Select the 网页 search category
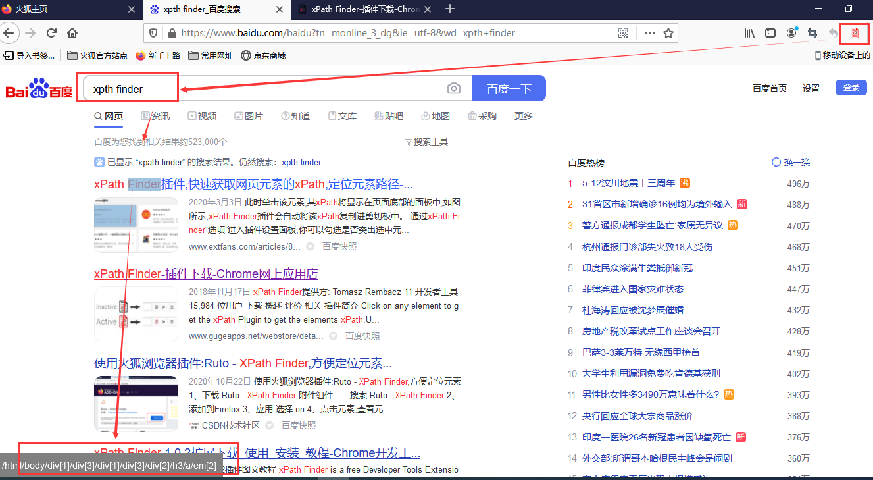The width and height of the screenshot is (873, 480). 109,116
